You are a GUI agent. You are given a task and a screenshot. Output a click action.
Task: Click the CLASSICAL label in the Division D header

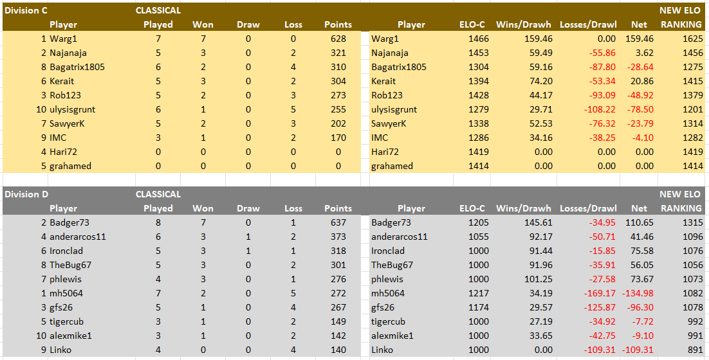point(158,194)
